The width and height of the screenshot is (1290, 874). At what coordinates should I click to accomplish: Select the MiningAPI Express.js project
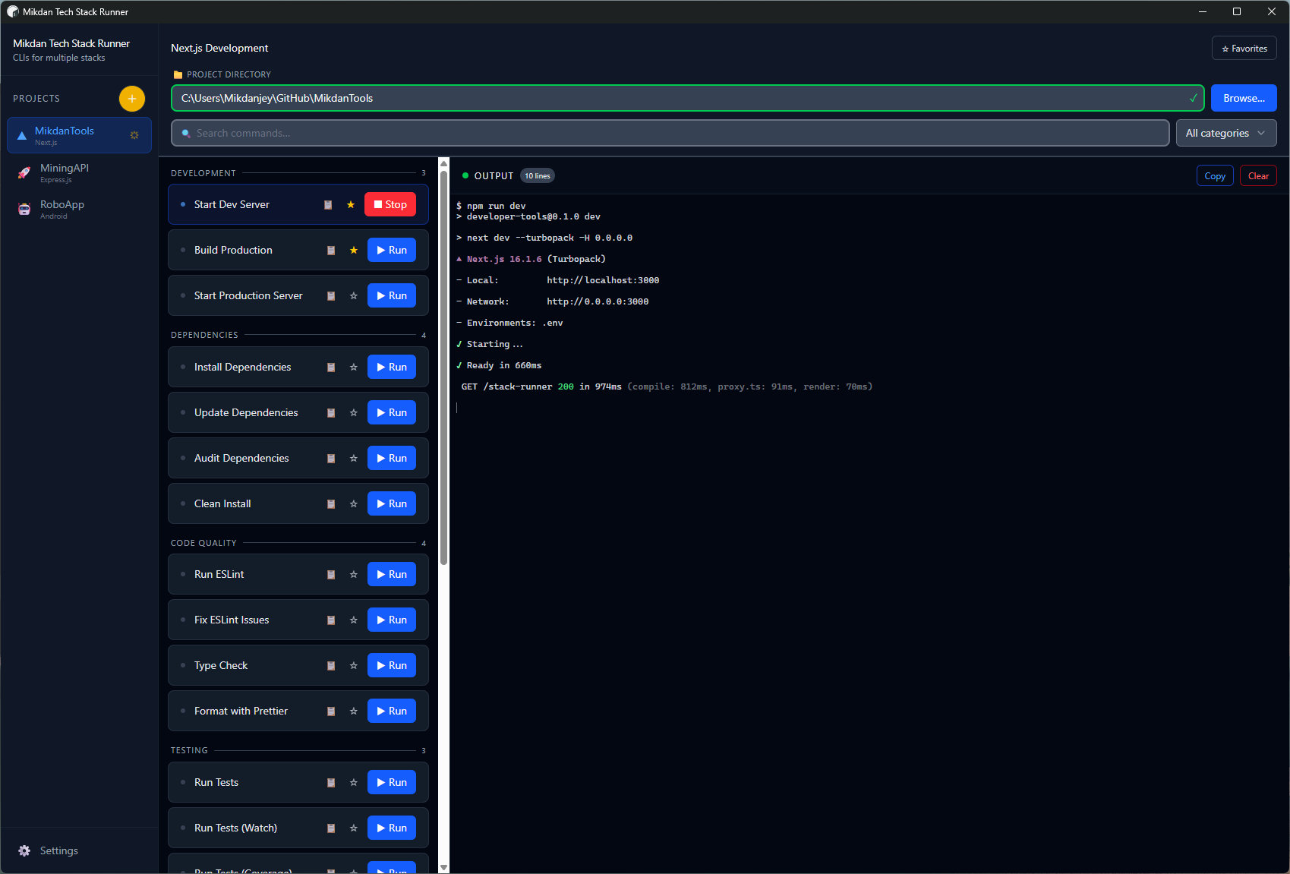point(79,172)
